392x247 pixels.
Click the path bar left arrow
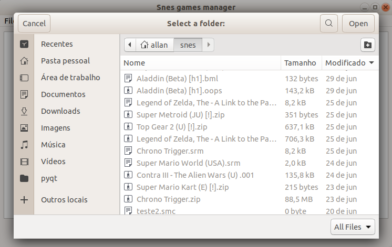coord(129,45)
